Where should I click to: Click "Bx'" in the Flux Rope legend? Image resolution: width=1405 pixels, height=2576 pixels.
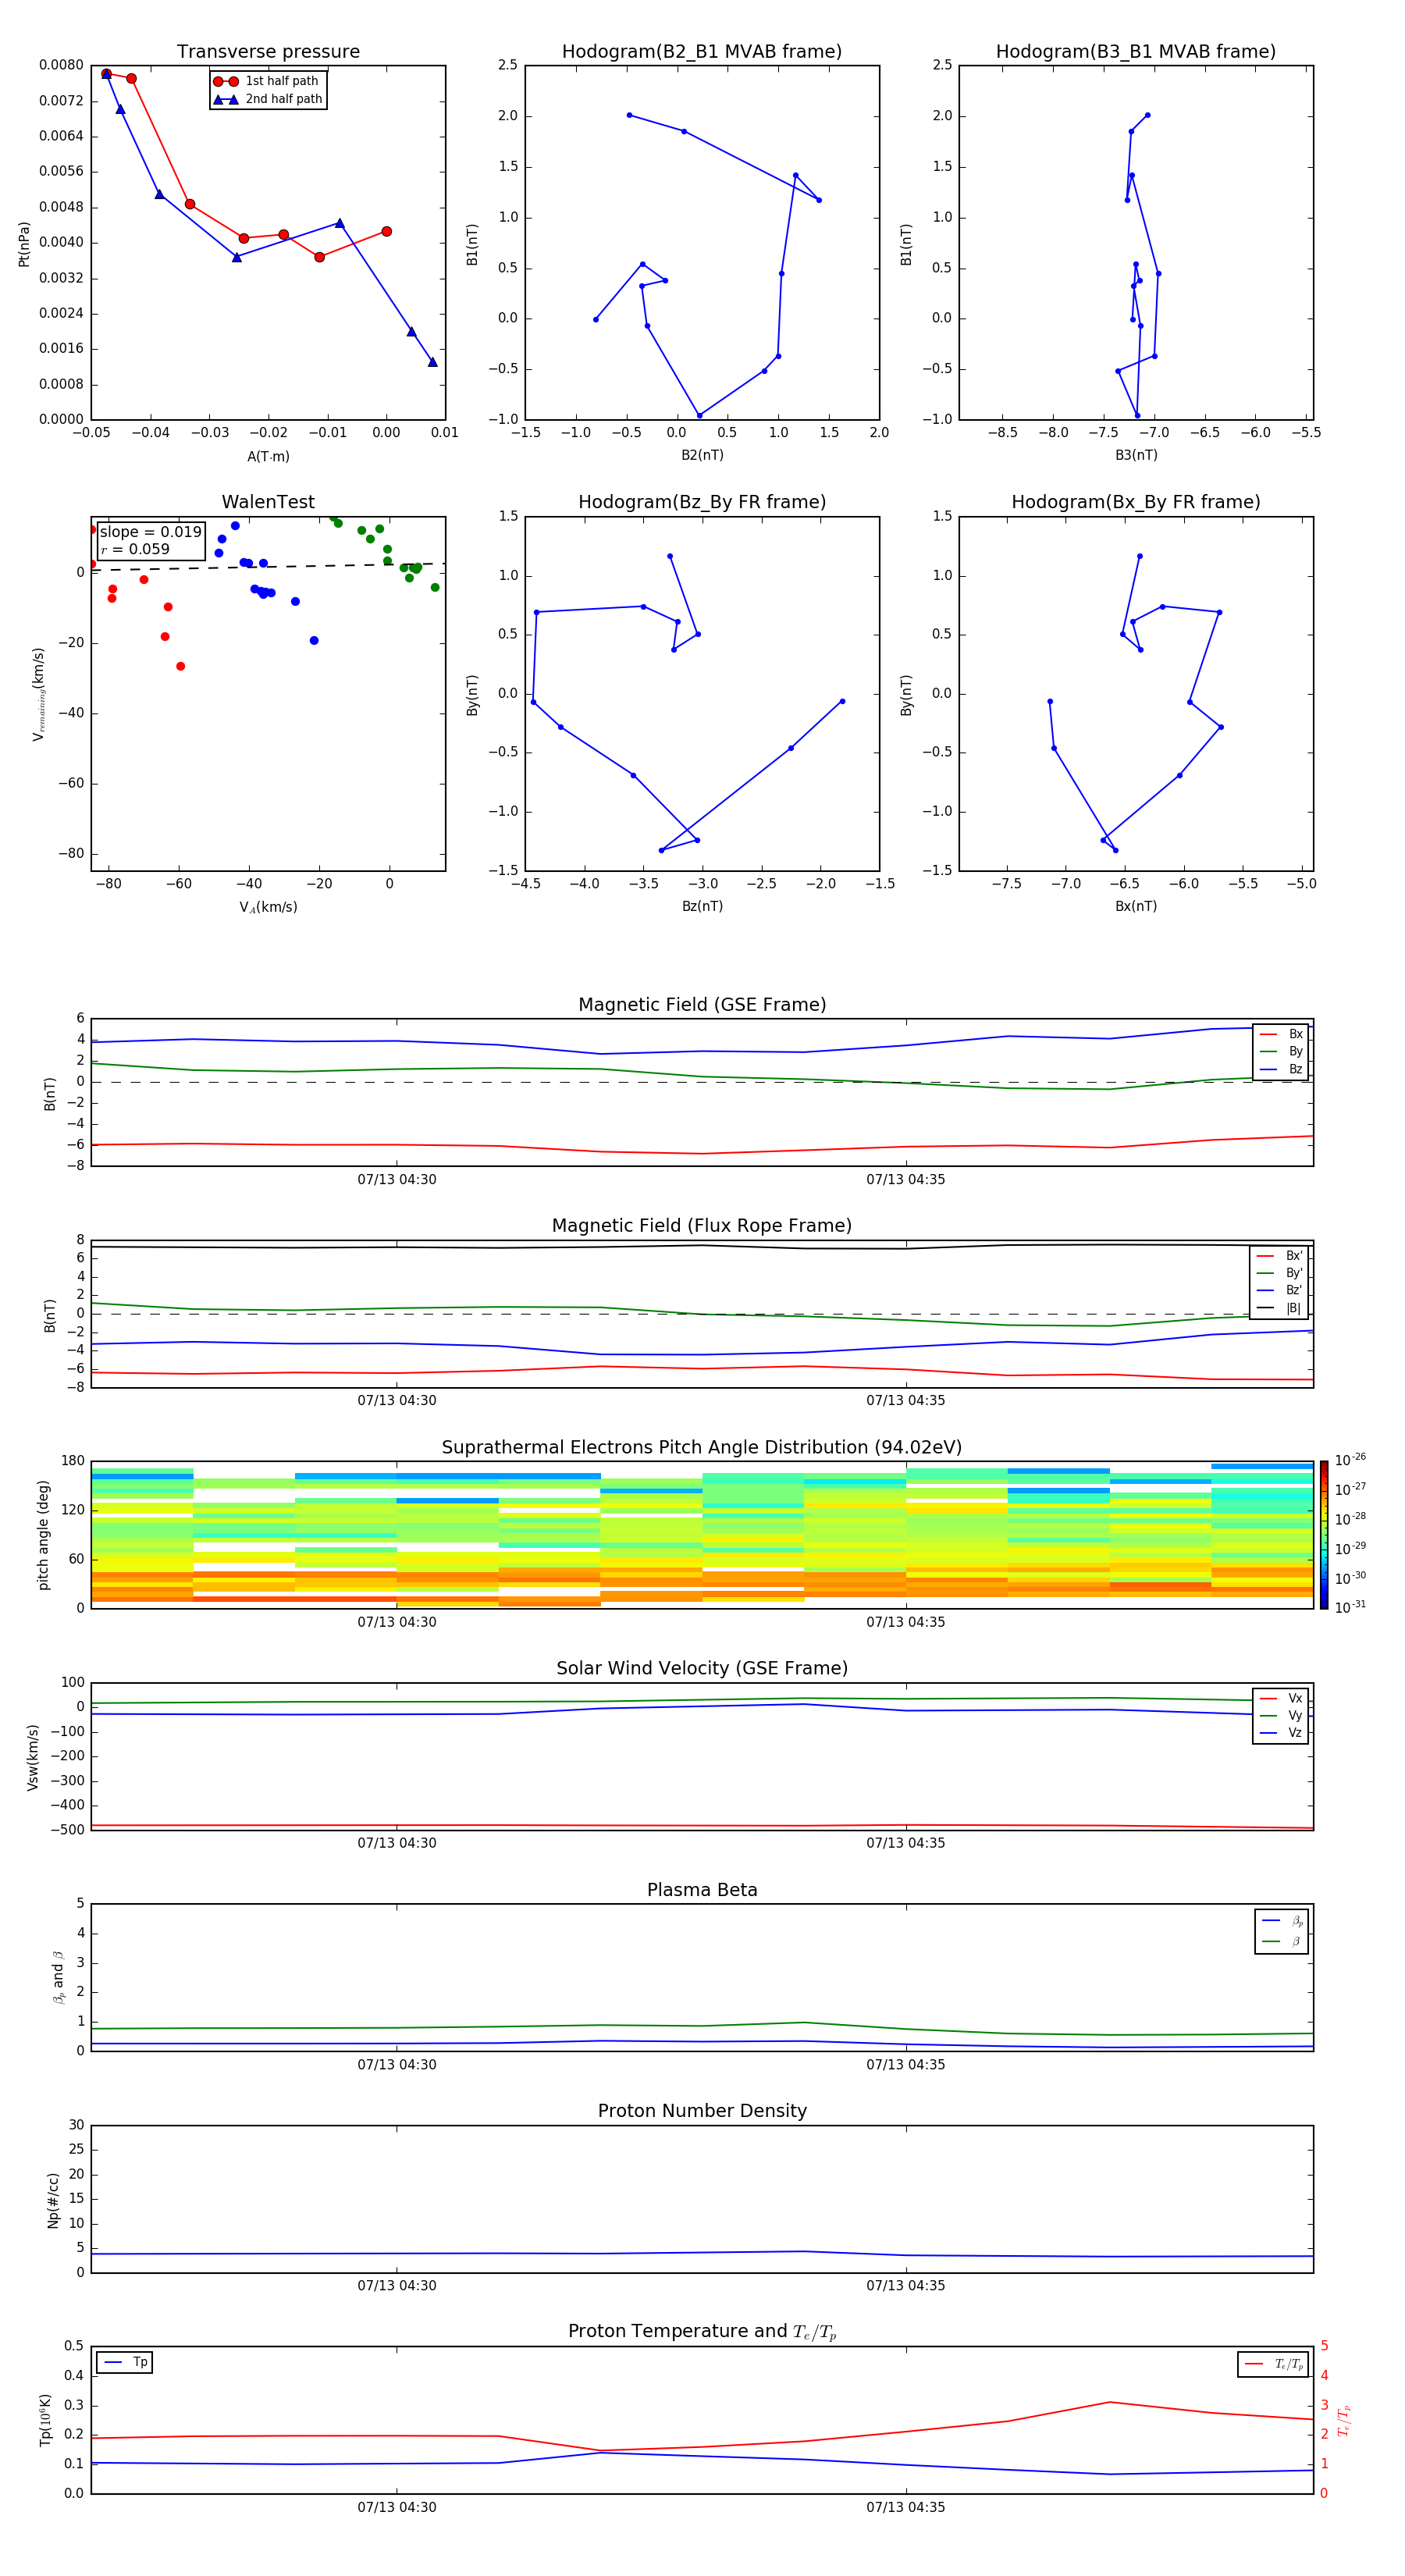[x=1294, y=1256]
